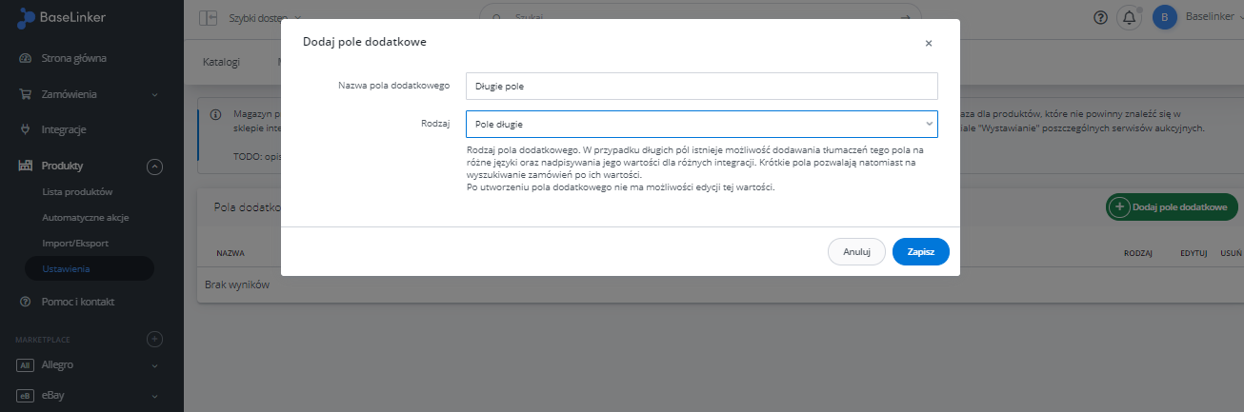This screenshot has width=1244, height=412.
Task: Open the notifications bell
Action: tap(1129, 18)
